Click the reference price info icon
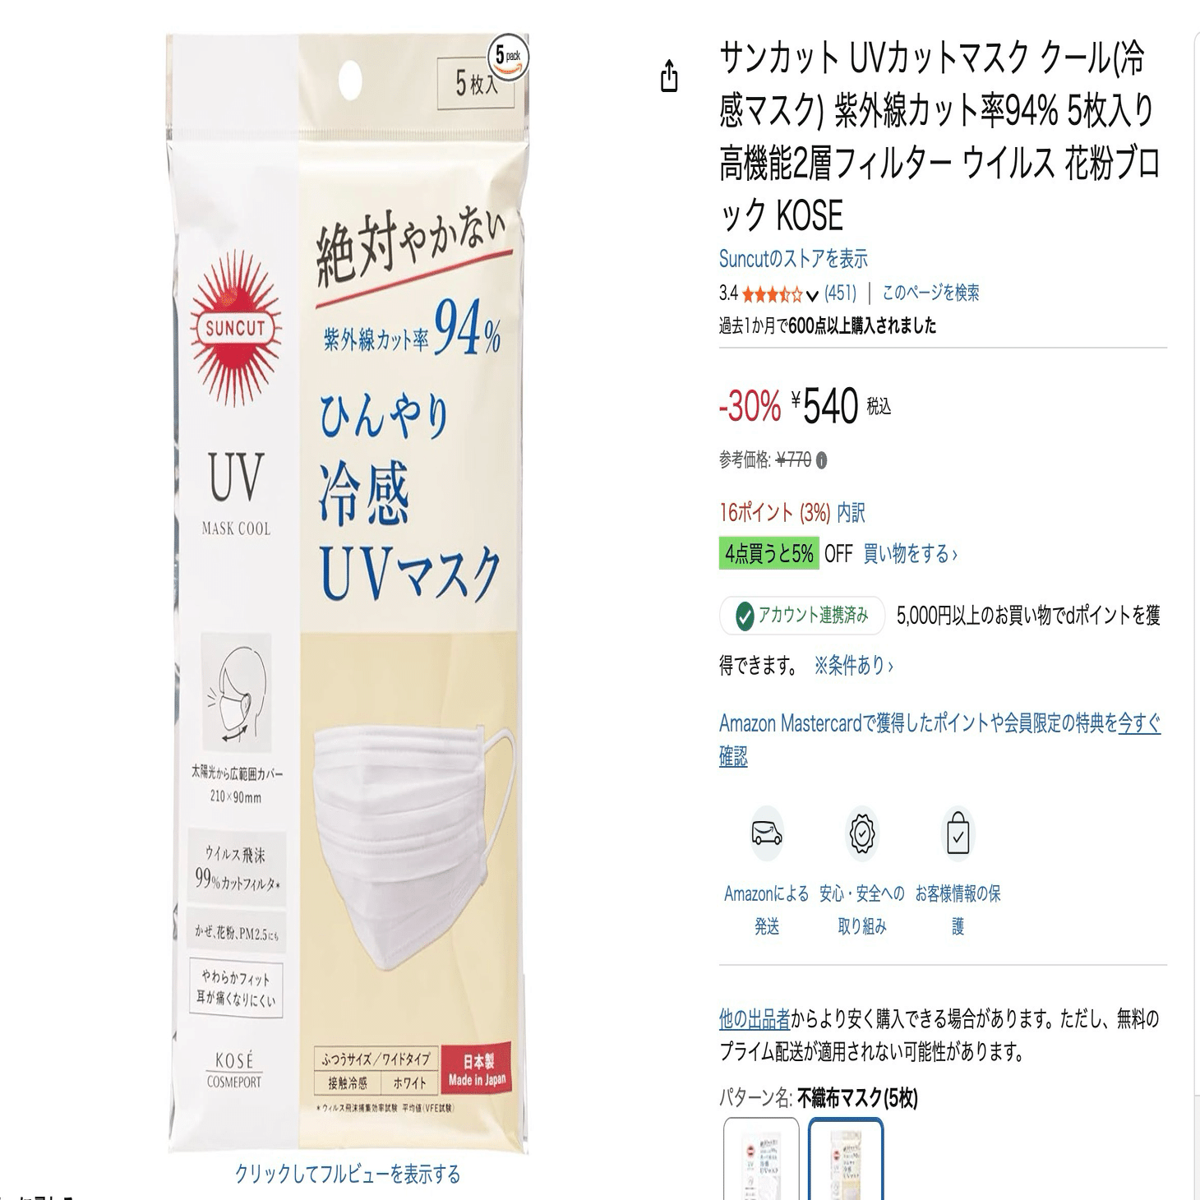 click(x=822, y=460)
